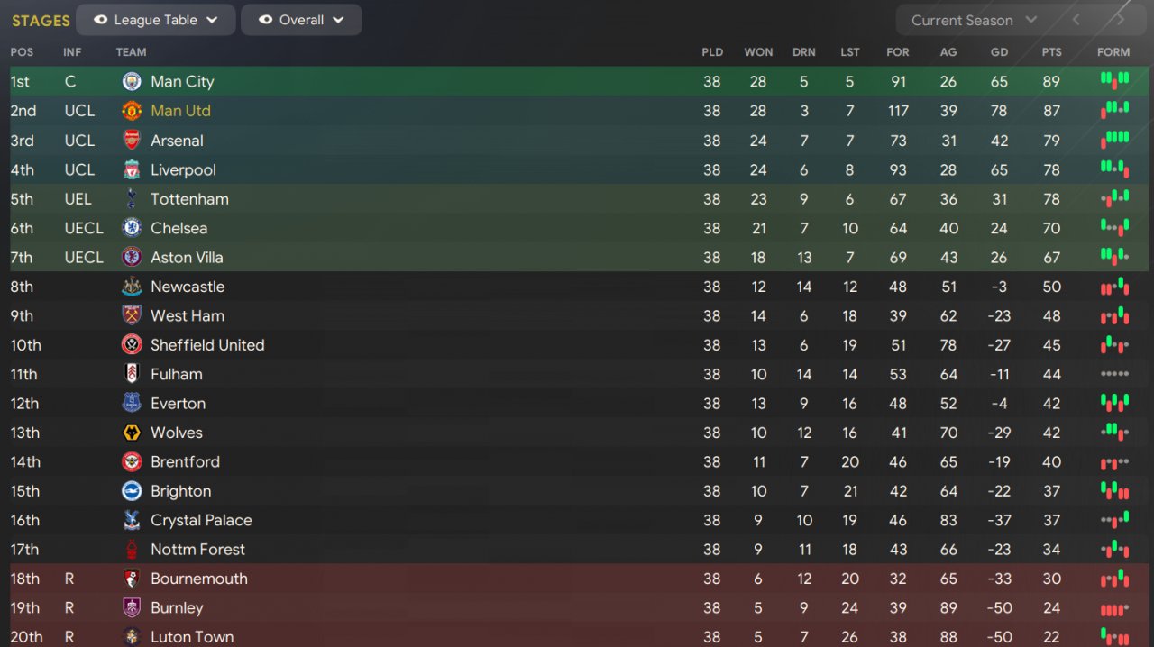Click the eye icon beside League Table
This screenshot has height=647, width=1154.
(x=100, y=20)
